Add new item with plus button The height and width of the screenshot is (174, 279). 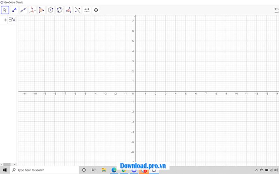click(5, 20)
